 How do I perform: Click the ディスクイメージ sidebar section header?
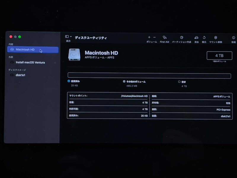coord(17,70)
